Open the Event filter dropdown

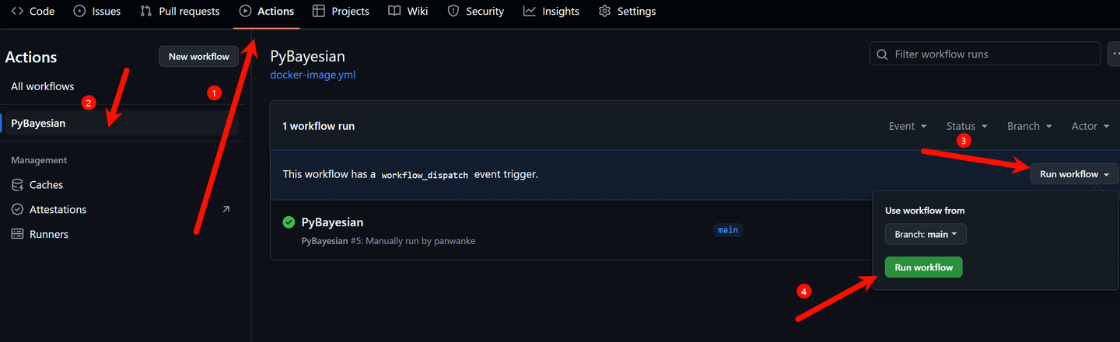pos(907,126)
